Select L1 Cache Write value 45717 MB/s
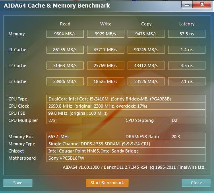This screenshot has width=215, height=193. click(x=106, y=50)
